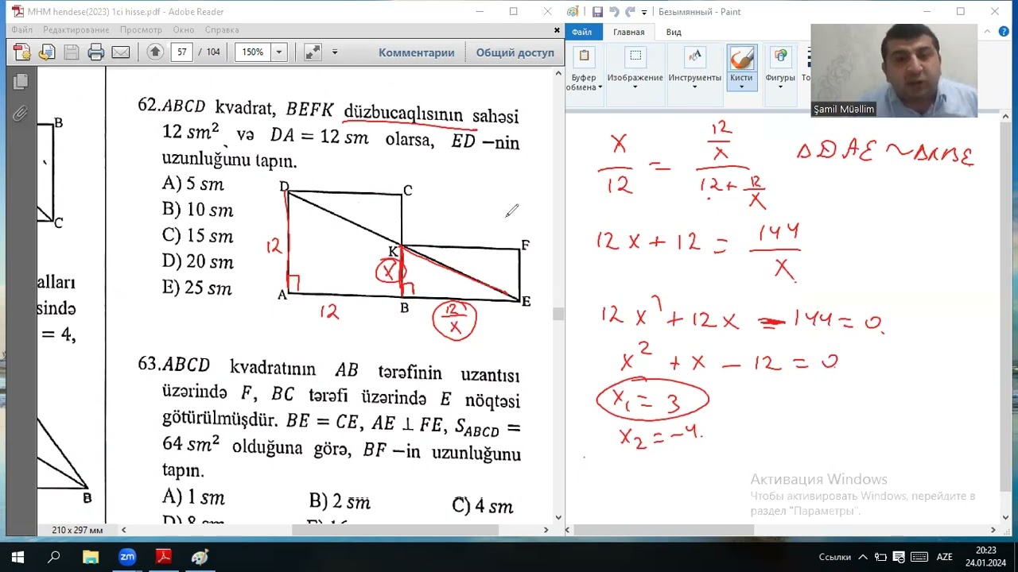Open the Общий доступ pane in Adobe Reader
Viewport: 1018px width, 572px height.
click(x=515, y=52)
